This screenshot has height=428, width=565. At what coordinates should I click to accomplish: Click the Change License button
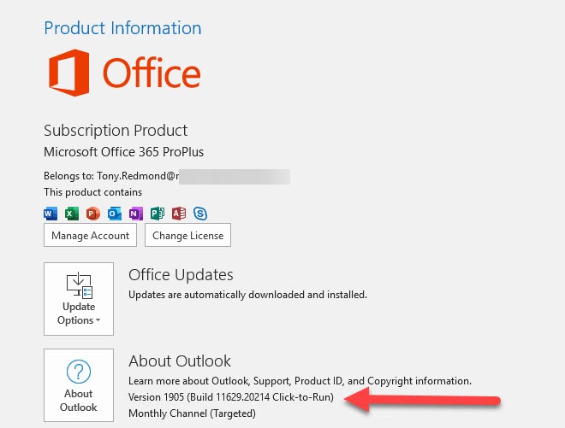[x=187, y=235]
